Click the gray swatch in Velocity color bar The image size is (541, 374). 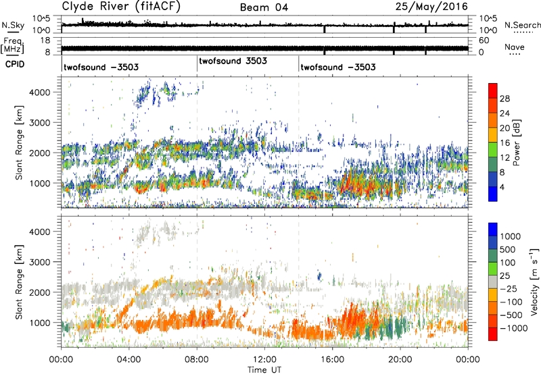pos(493,282)
